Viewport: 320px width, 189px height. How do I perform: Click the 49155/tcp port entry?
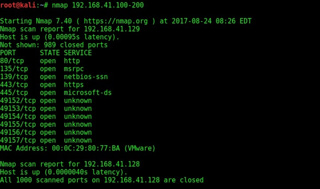(x=46, y=125)
